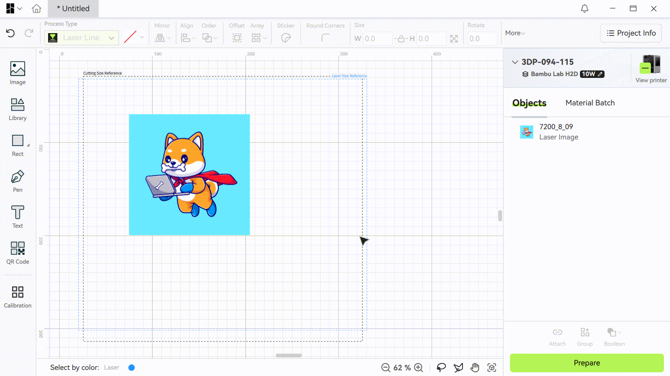Focus the Rotate angle field
The height and width of the screenshot is (376, 670).
[482, 39]
